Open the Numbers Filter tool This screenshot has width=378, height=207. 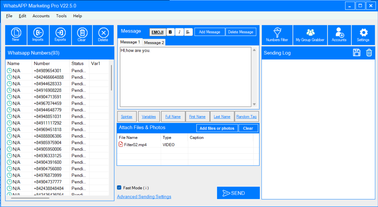tap(277, 35)
